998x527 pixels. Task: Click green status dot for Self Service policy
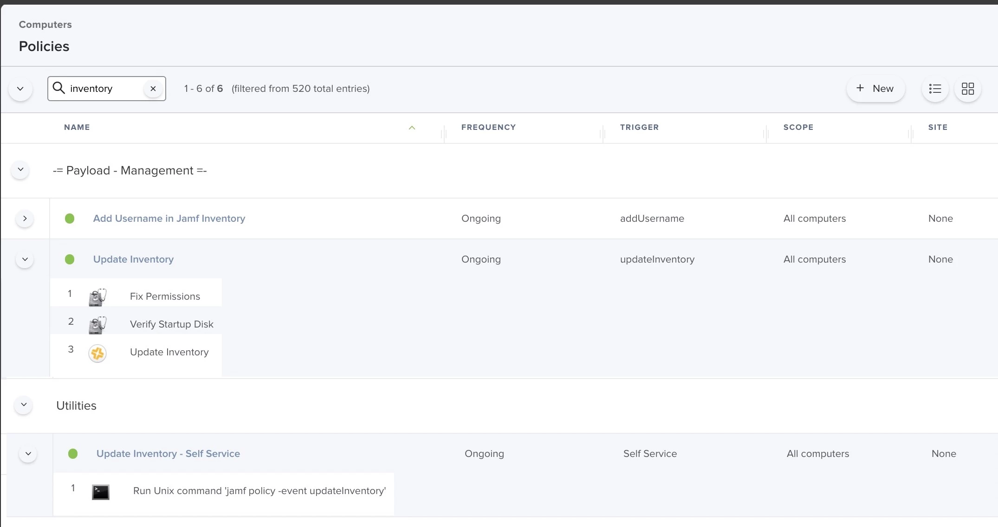coord(73,454)
